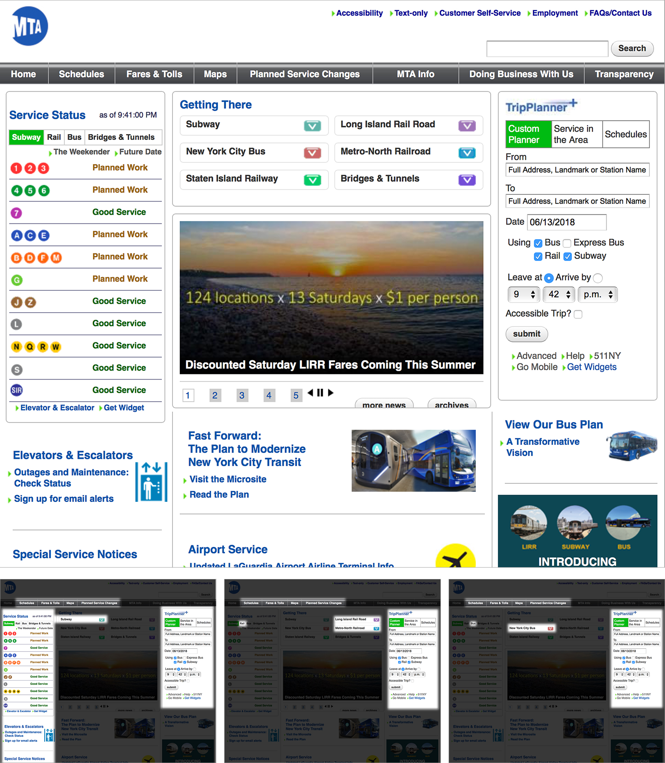This screenshot has height=763, width=665.
Task: Go to previous news slide arrow
Action: click(310, 392)
